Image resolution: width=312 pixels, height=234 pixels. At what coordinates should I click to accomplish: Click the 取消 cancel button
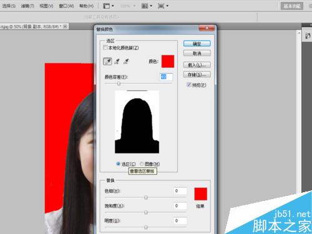197,53
